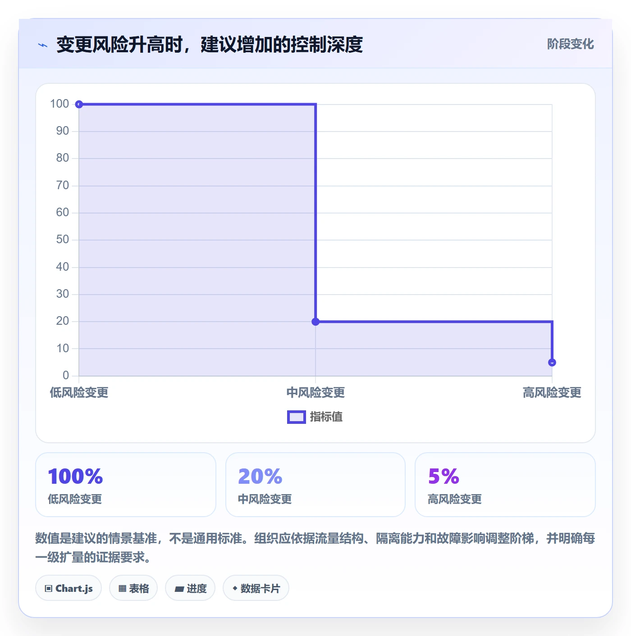Click the 低风险变更 label under 100%
The height and width of the screenshot is (636, 631).
[x=75, y=499]
